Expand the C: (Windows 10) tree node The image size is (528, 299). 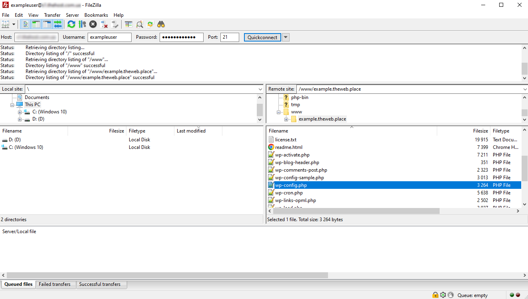click(x=20, y=112)
